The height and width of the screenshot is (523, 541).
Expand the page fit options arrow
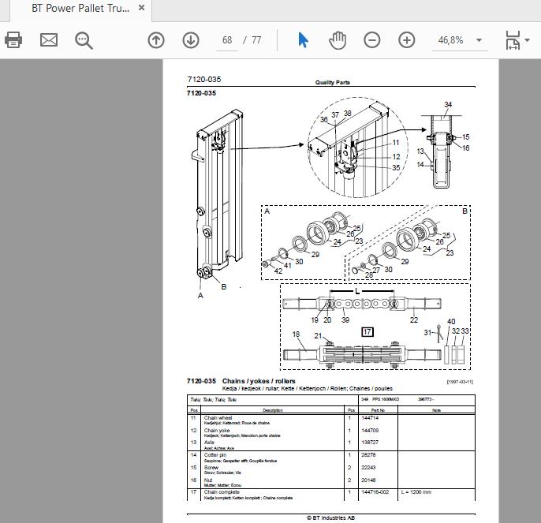pyautogui.click(x=527, y=40)
